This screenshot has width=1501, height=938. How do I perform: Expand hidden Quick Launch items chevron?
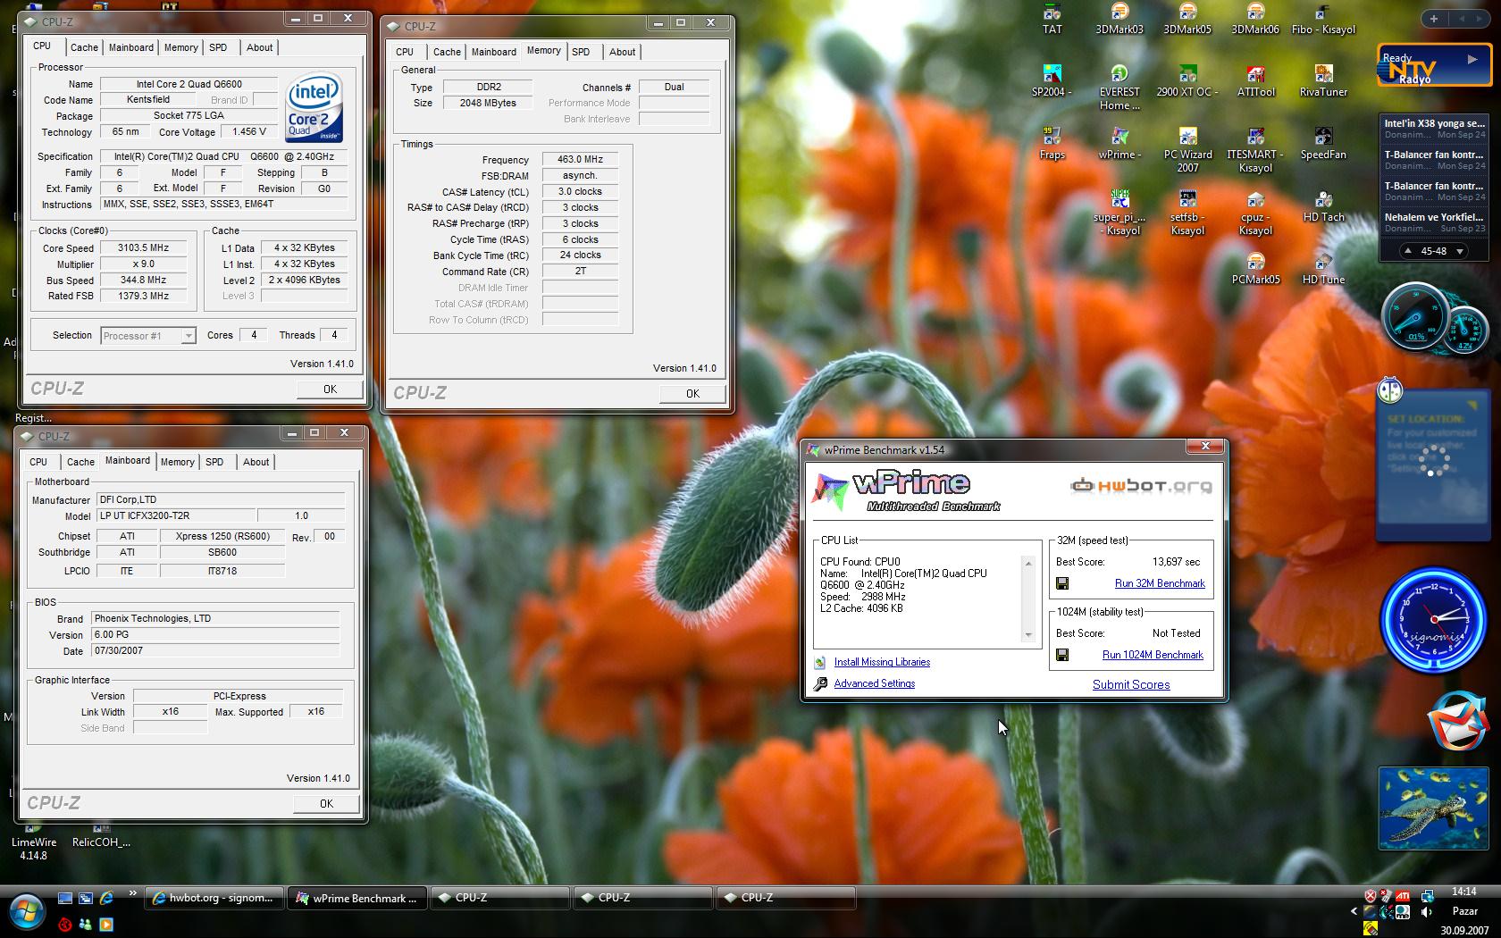(133, 892)
